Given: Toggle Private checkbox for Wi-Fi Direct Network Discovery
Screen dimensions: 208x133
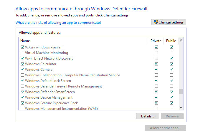Looking at the screenshot, I should 156,58.
